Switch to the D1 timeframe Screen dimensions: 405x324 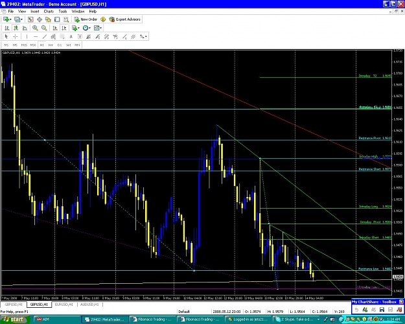click(60, 45)
